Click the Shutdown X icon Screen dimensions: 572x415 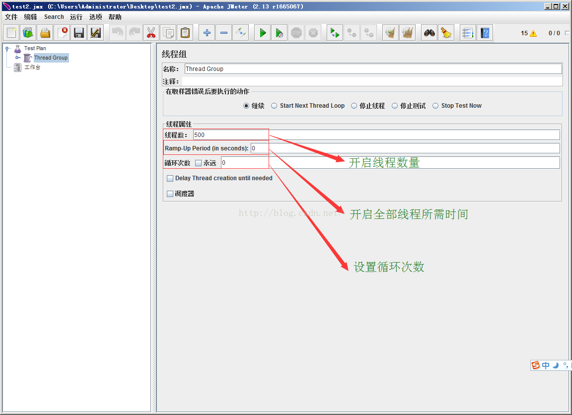tap(313, 33)
